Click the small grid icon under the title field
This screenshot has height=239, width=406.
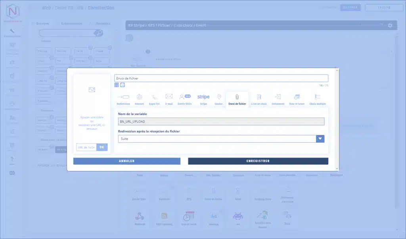[117, 85]
